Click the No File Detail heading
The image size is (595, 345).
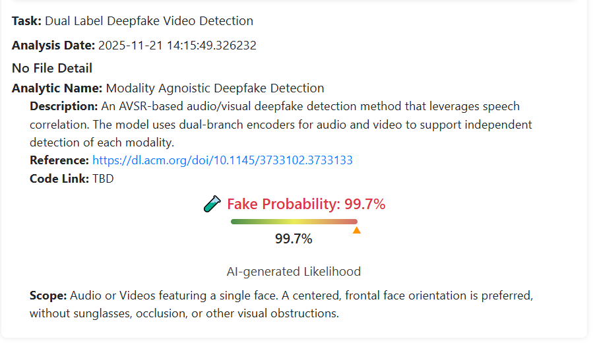click(x=52, y=68)
